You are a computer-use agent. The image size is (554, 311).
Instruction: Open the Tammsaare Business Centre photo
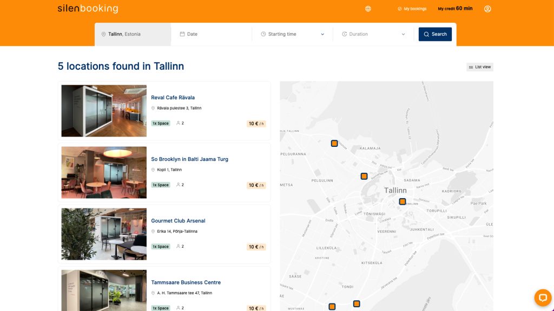click(x=104, y=290)
